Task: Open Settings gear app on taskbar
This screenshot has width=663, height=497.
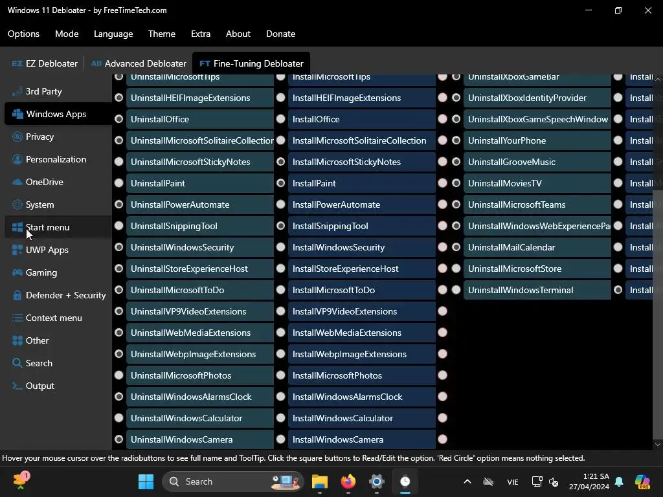Action: (376, 481)
